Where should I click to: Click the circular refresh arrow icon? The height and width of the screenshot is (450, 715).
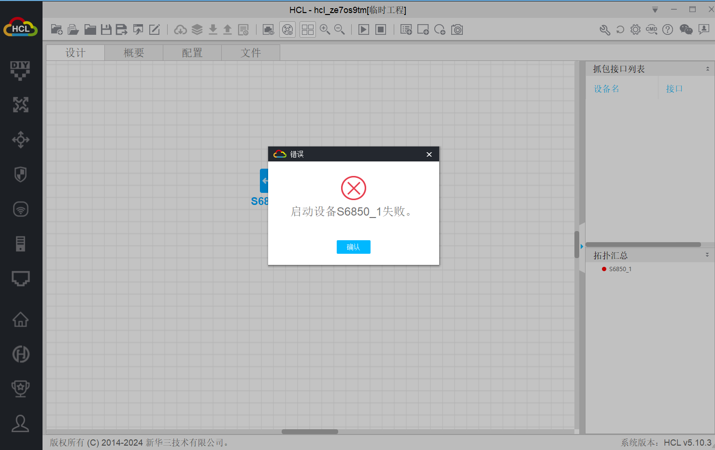tap(620, 29)
